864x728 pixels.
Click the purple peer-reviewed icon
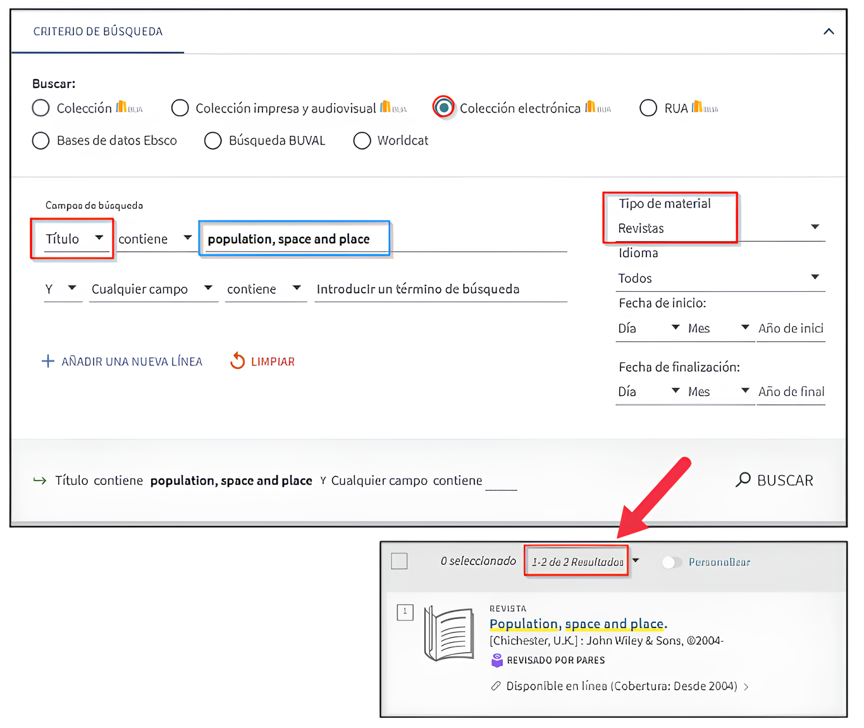pos(497,660)
